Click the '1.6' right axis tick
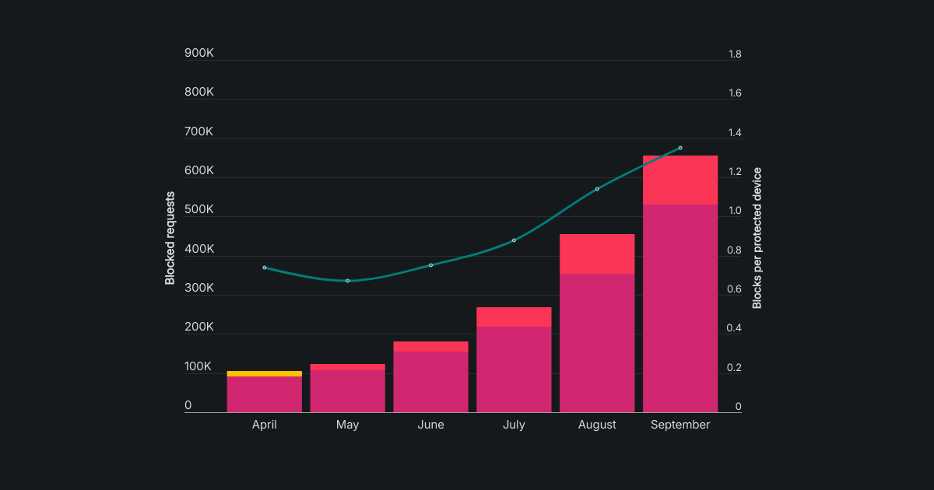 (735, 93)
